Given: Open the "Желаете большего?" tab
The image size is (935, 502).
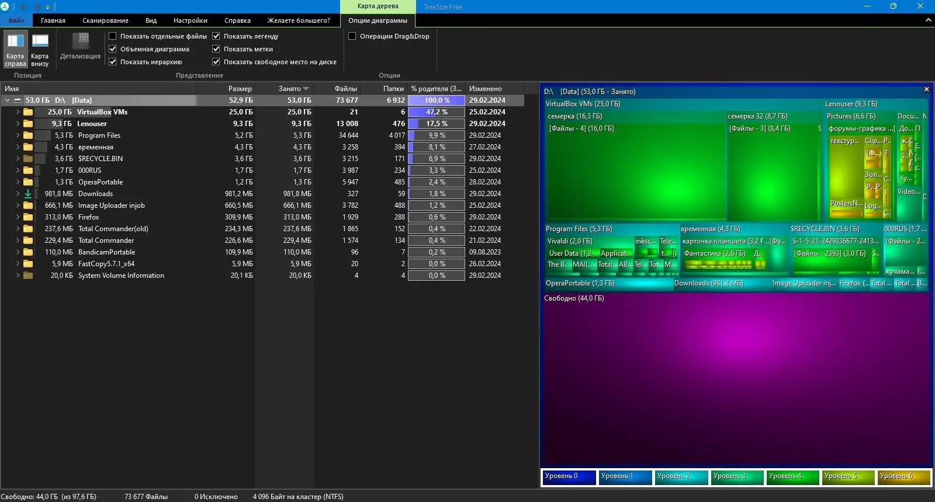Looking at the screenshot, I should pyautogui.click(x=299, y=20).
